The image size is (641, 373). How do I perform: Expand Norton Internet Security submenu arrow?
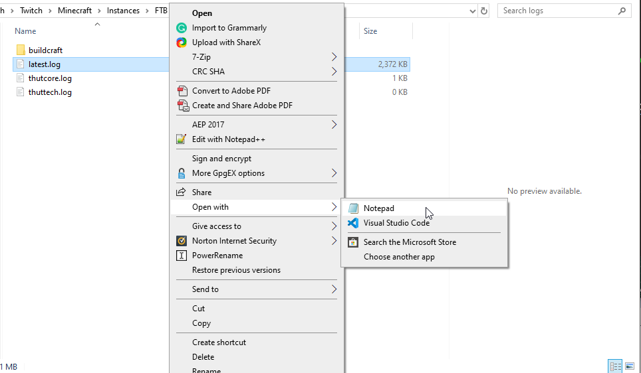[334, 241]
